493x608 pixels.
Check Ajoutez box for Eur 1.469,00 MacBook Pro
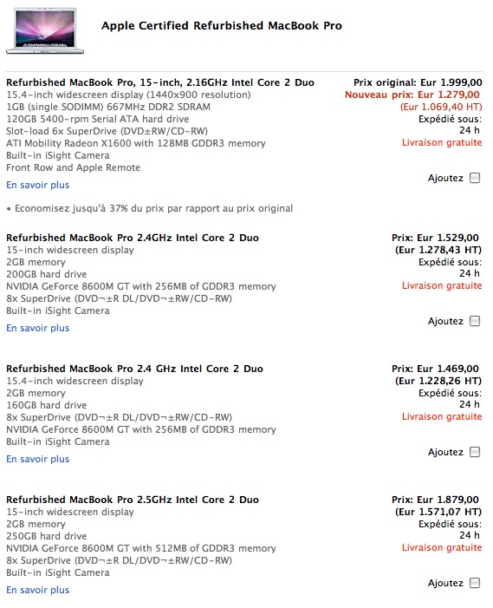click(x=475, y=452)
